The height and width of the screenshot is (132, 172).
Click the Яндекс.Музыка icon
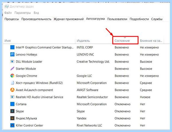[x=12, y=118]
